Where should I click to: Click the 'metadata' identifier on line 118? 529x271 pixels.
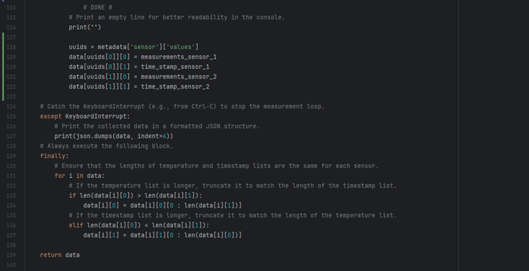click(x=112, y=47)
